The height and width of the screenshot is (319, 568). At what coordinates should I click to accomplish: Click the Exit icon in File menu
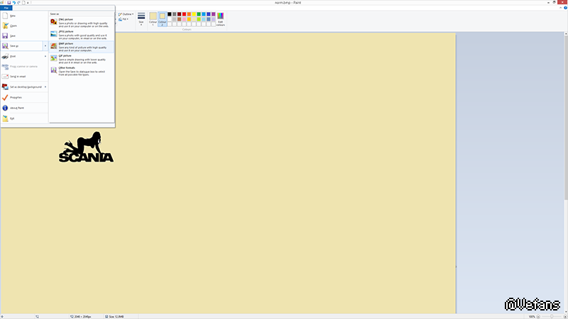tap(6, 118)
